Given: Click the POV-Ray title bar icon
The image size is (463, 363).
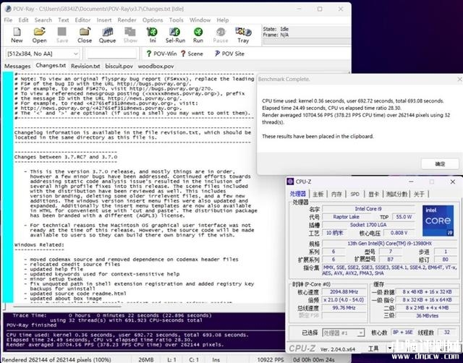Looking at the screenshot, I should (x=8, y=9).
